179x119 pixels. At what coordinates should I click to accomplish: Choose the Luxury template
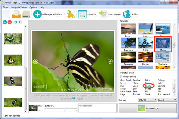128,30
